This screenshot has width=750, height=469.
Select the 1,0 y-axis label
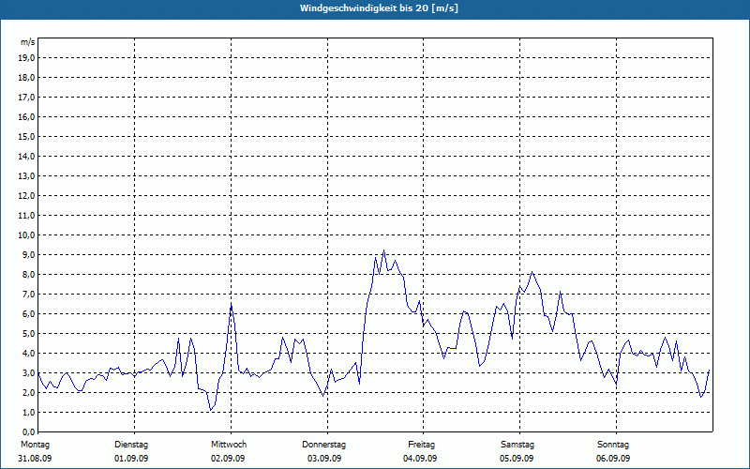(x=27, y=413)
